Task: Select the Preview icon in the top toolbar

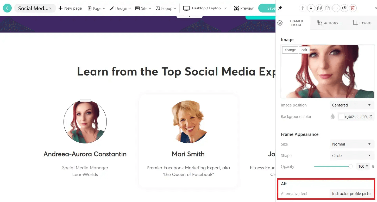Action: (237, 8)
